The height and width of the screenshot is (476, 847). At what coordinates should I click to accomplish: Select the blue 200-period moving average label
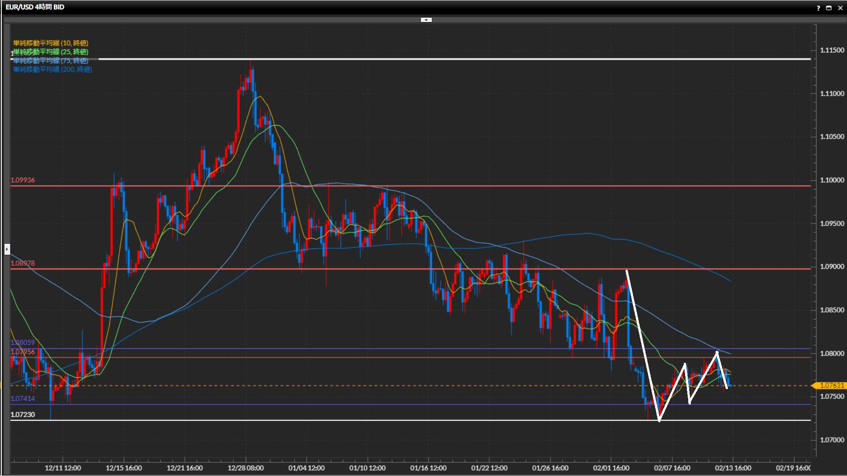[52, 69]
